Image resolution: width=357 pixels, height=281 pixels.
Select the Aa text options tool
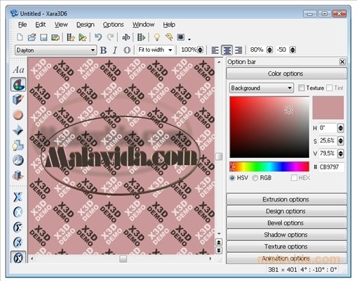(18, 70)
